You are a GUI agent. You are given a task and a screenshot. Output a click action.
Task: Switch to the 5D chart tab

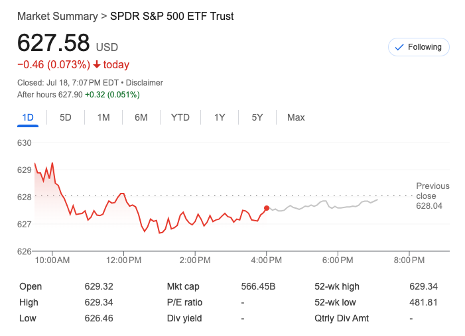coord(66,117)
